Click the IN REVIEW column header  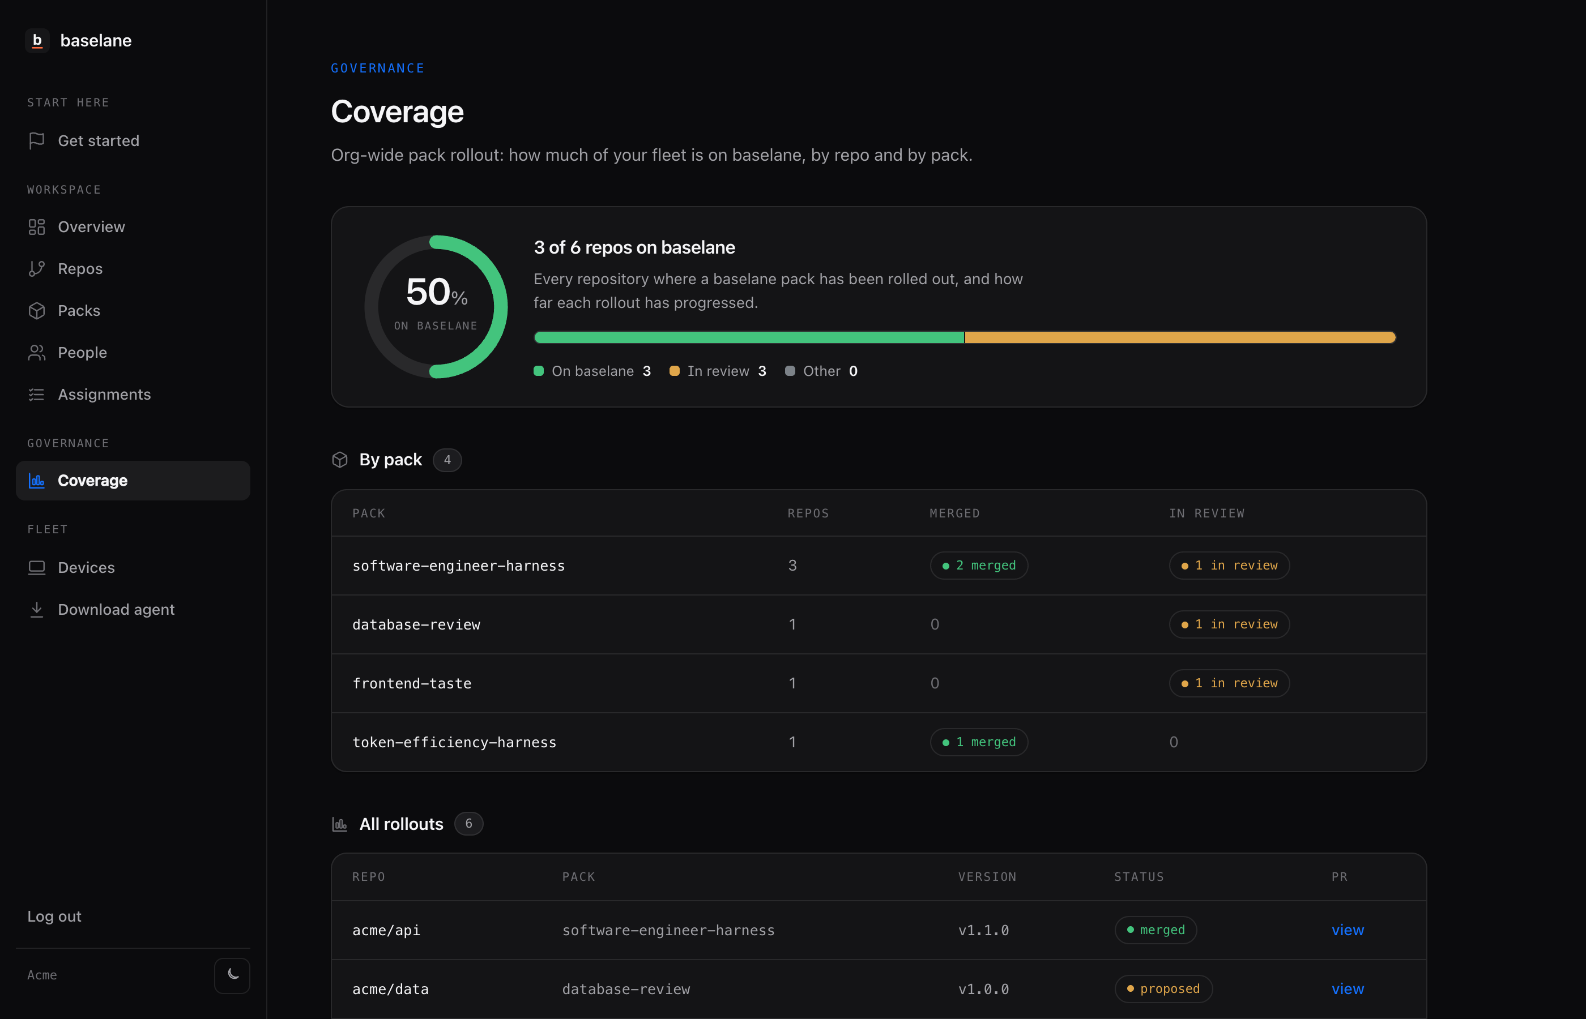(x=1206, y=513)
